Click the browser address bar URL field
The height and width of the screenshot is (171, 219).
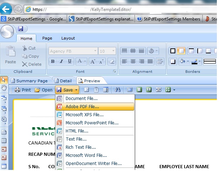(120, 10)
